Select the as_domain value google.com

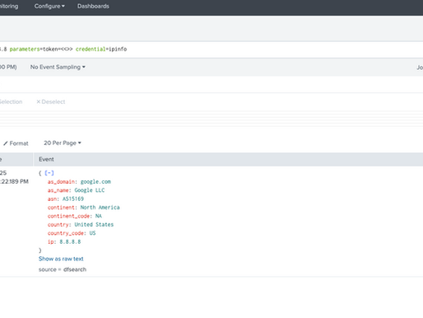95,181
